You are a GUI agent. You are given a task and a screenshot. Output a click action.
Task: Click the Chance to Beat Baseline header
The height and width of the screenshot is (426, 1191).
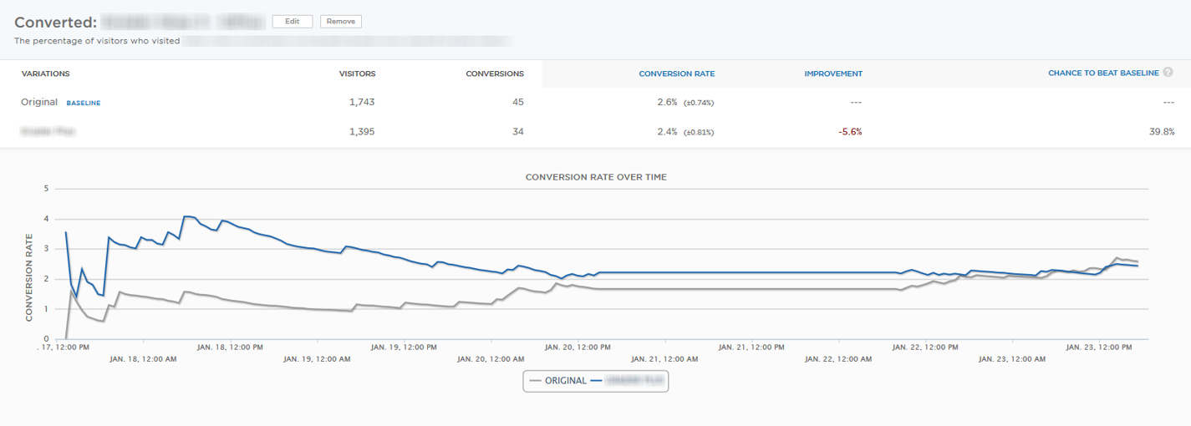(x=1102, y=74)
